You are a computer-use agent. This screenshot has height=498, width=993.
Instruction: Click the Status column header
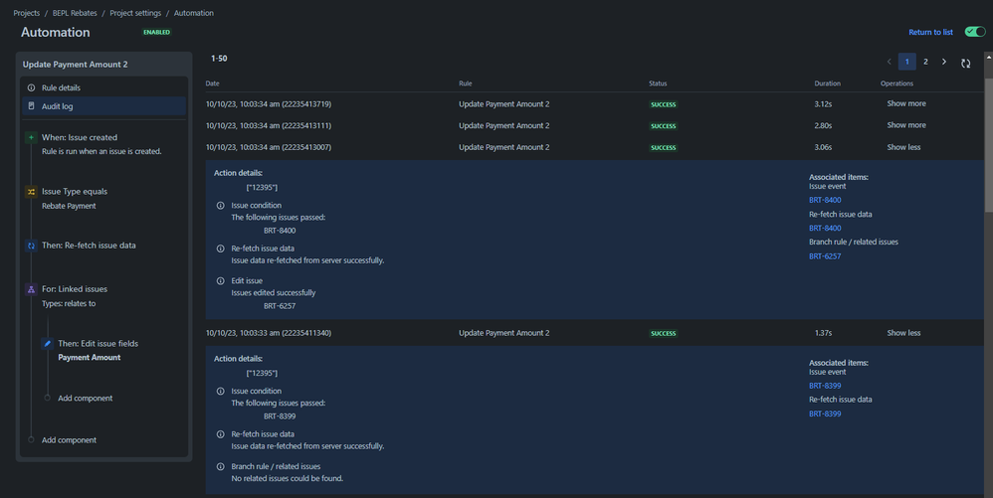click(x=658, y=83)
